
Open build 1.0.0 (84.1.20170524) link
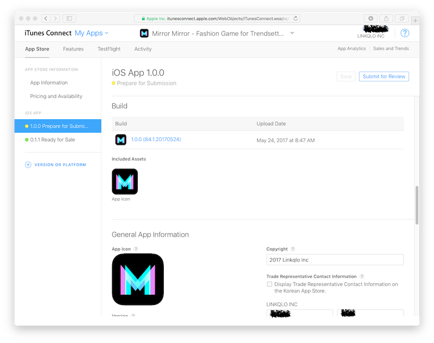156,139
